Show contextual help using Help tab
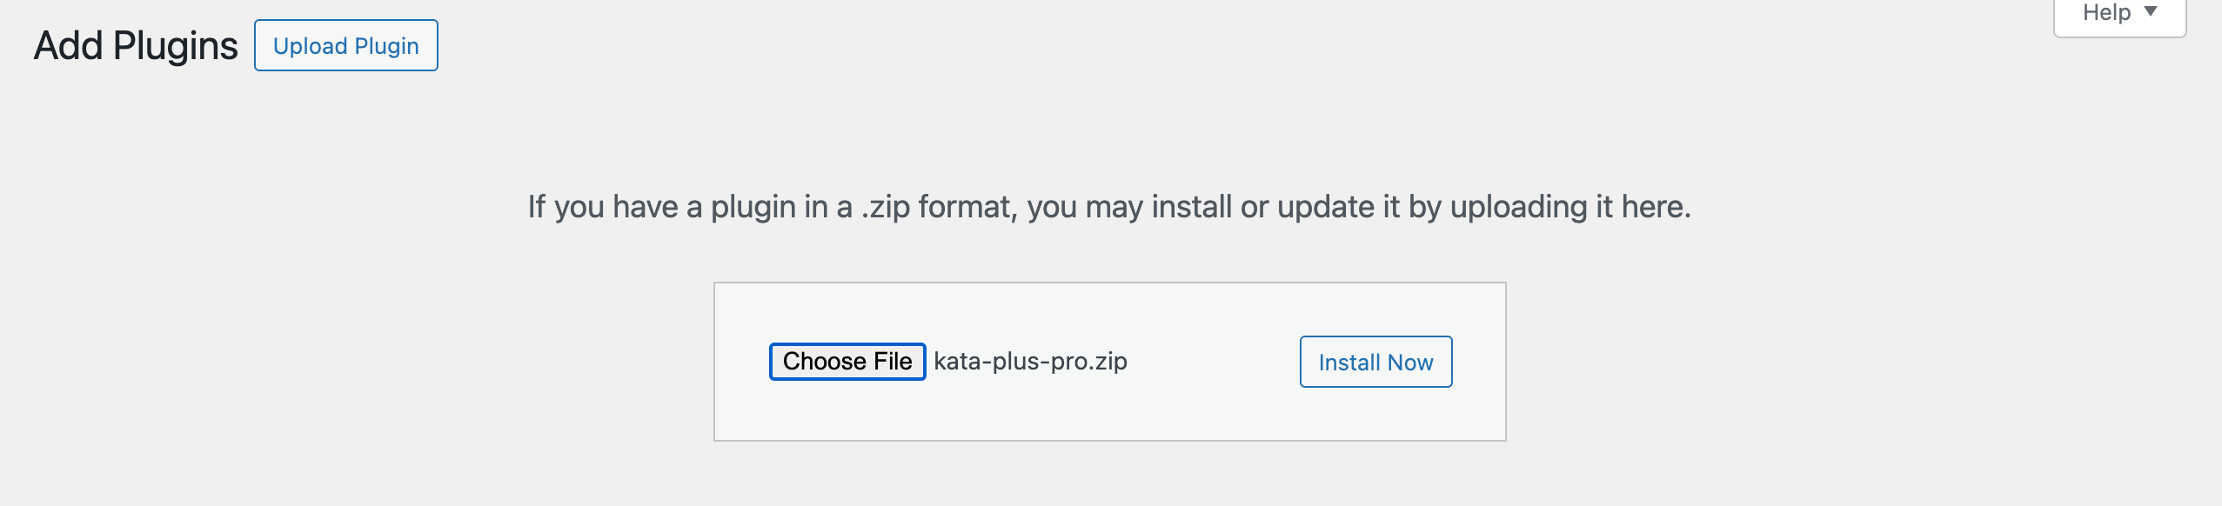 click(x=2118, y=14)
